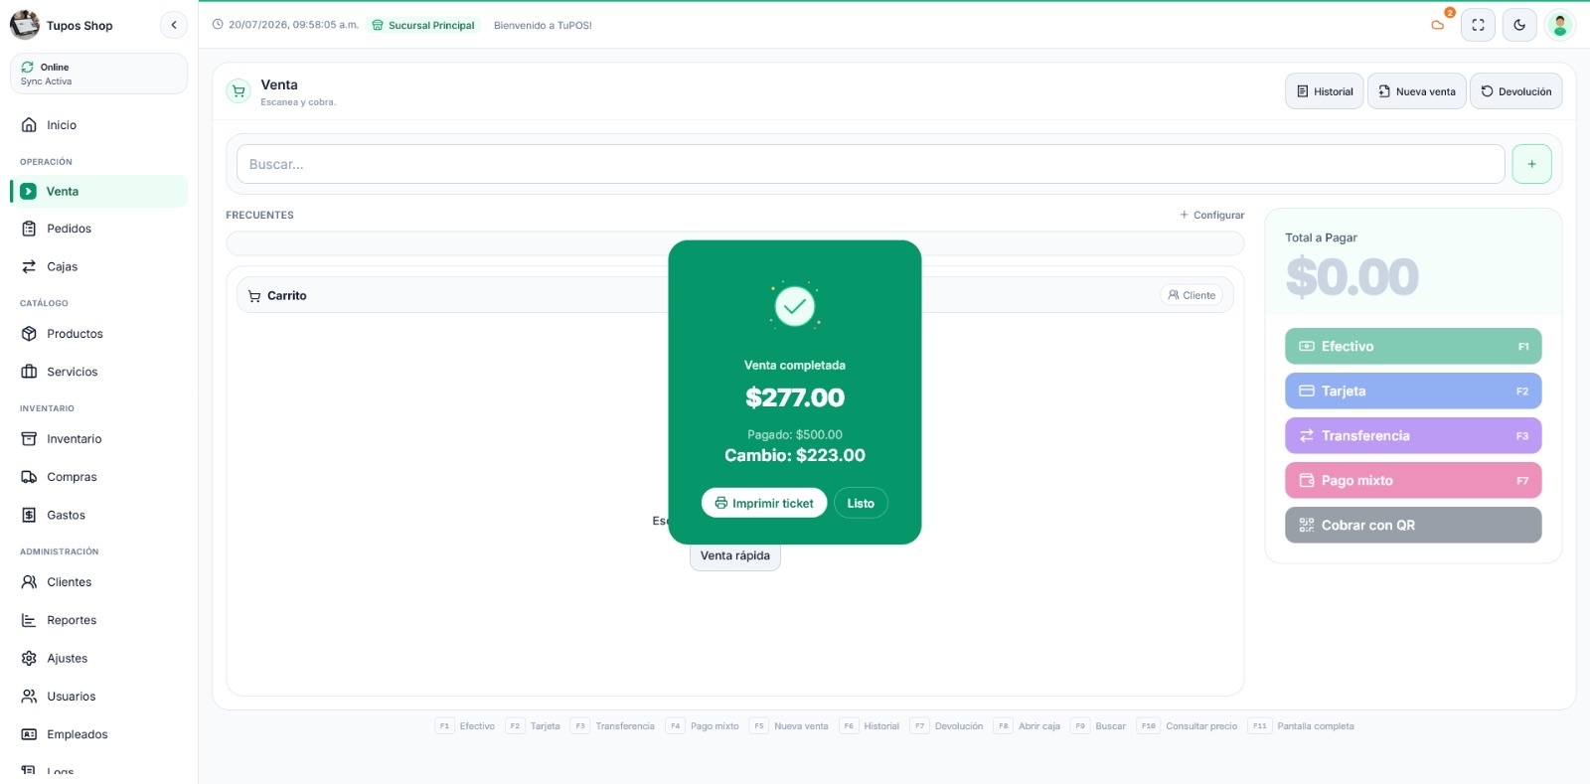The height and width of the screenshot is (784, 1590).
Task: Click the Buscar search field
Action: coord(871,164)
